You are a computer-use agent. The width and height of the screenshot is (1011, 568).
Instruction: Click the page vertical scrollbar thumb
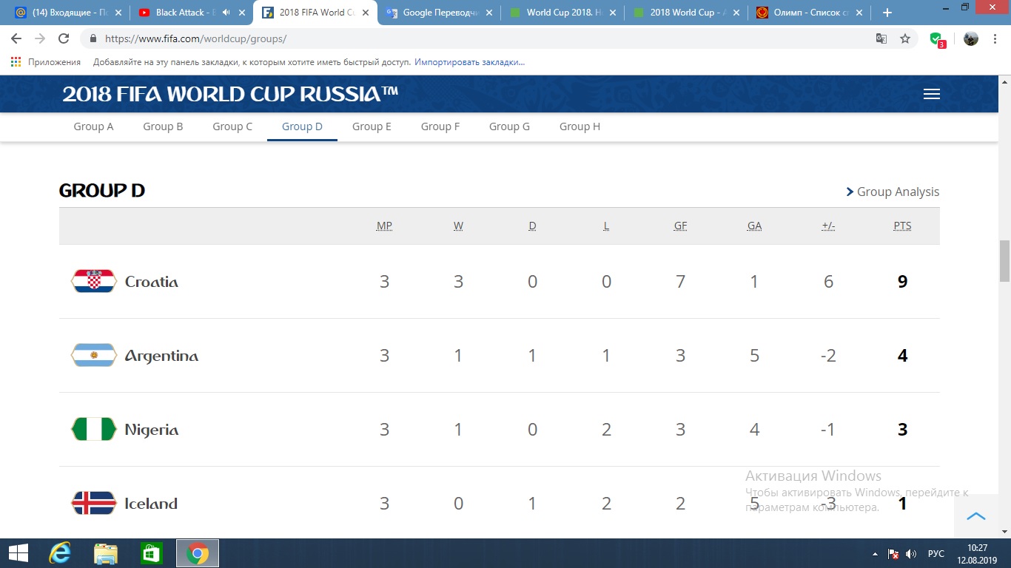coord(1004,260)
